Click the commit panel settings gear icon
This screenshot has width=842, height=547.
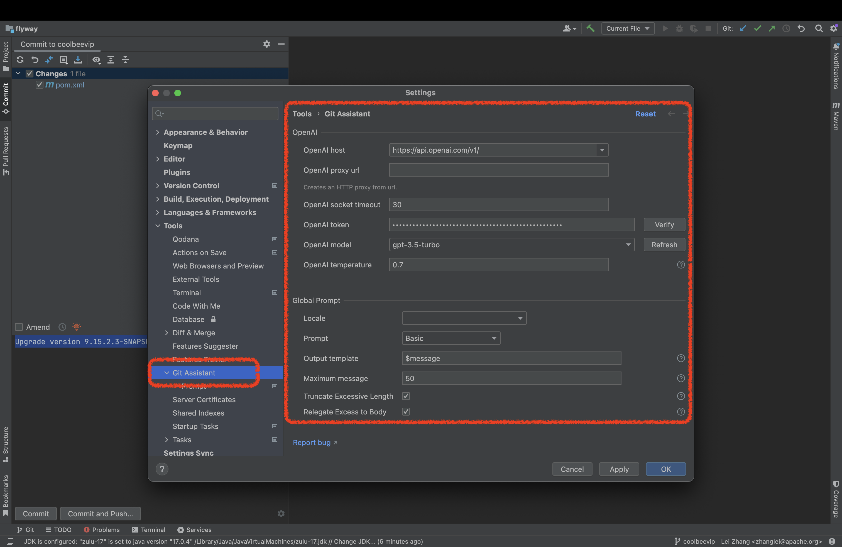tap(266, 44)
